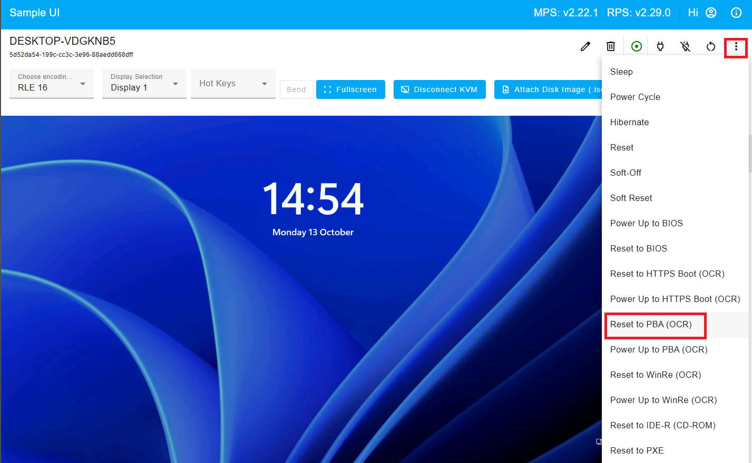Click the trash delete device icon
The height and width of the screenshot is (463, 752).
coord(611,46)
